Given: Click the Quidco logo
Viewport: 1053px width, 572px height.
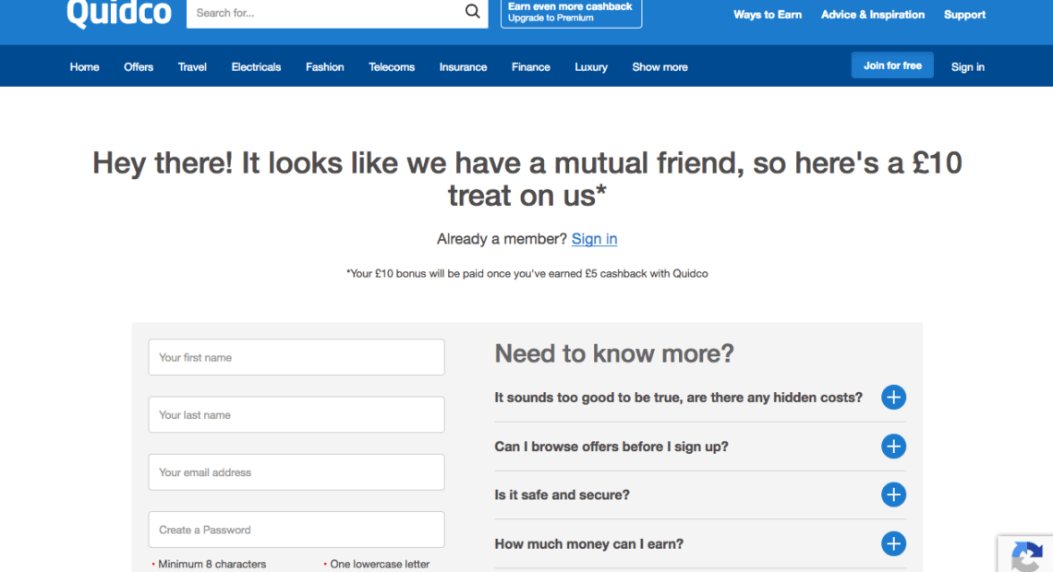Looking at the screenshot, I should coord(119,14).
